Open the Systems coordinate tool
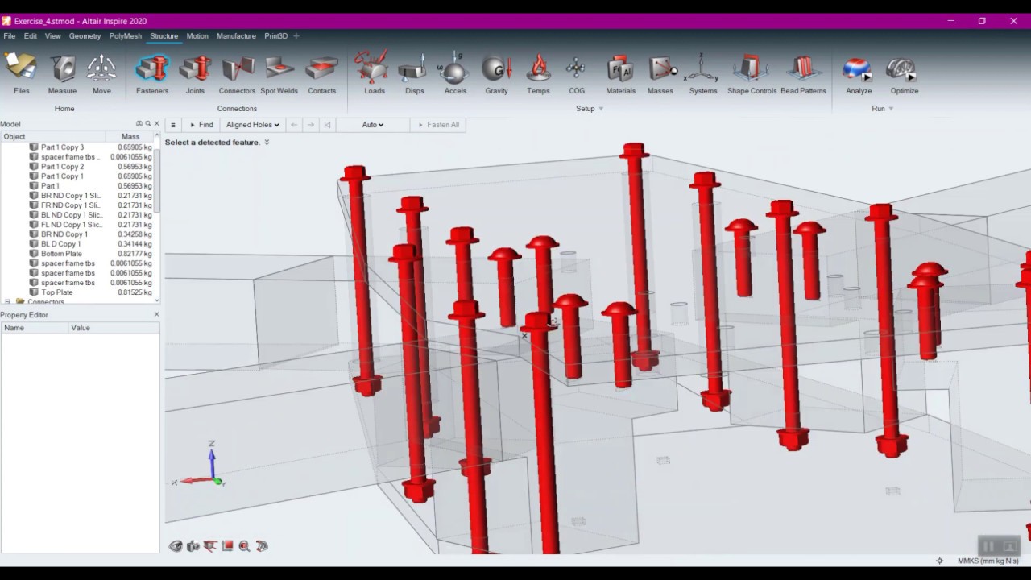1031x580 pixels. coord(702,74)
